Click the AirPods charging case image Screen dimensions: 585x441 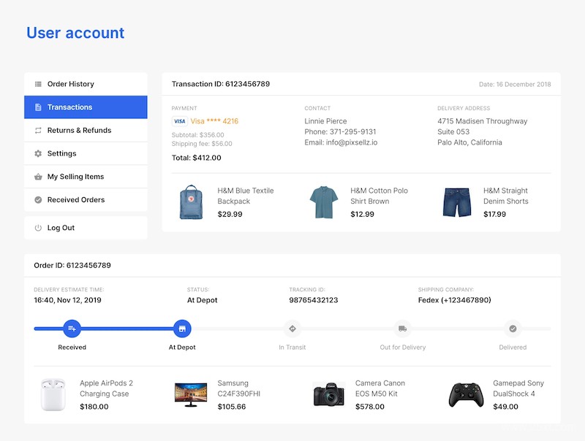click(x=53, y=395)
